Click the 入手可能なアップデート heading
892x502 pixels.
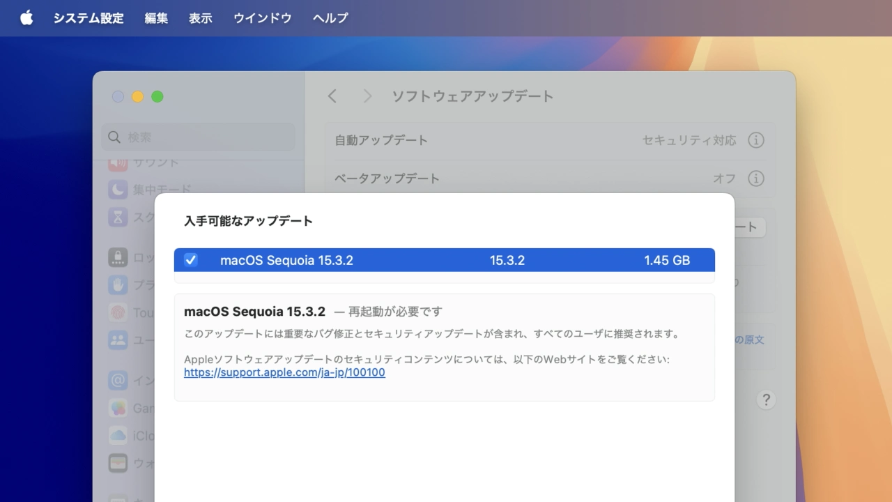(248, 221)
